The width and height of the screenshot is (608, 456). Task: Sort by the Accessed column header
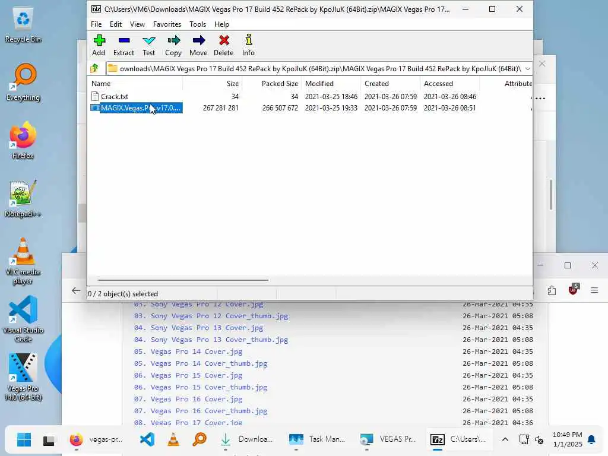[x=450, y=83]
